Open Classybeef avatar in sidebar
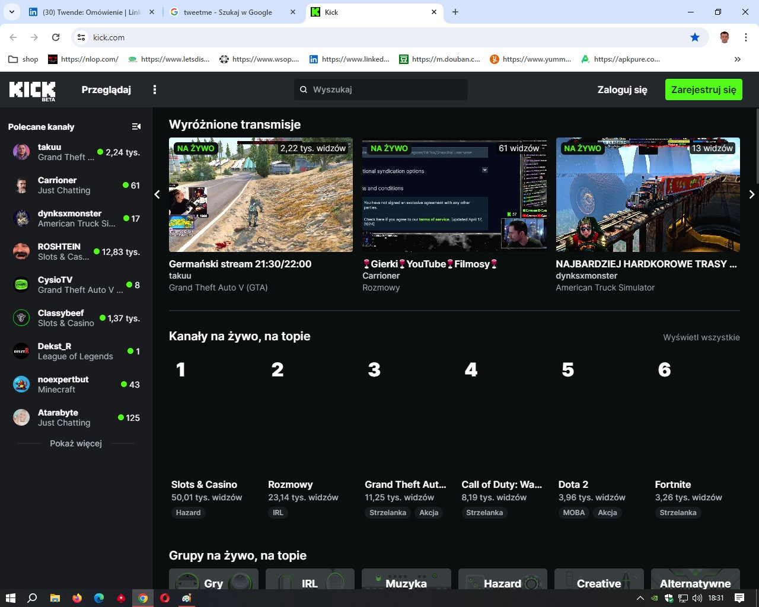 (21, 318)
